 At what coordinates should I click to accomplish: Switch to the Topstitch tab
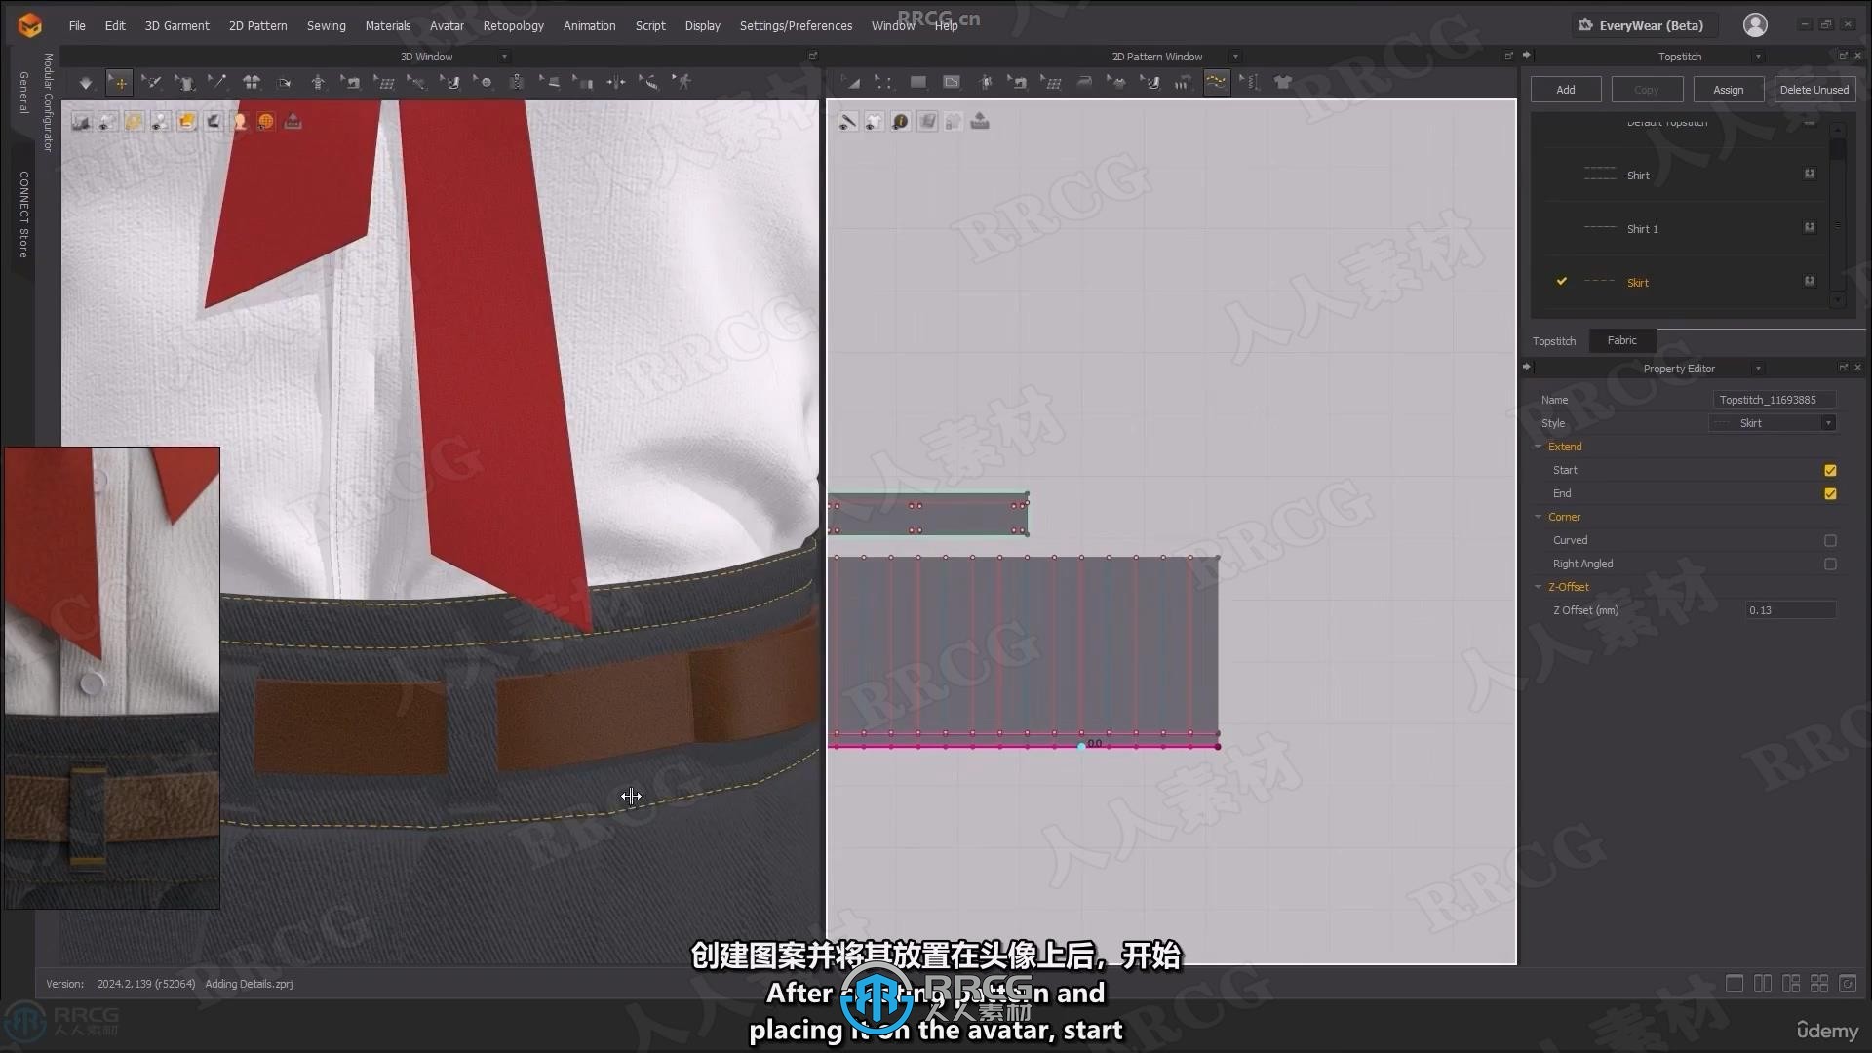pos(1553,341)
